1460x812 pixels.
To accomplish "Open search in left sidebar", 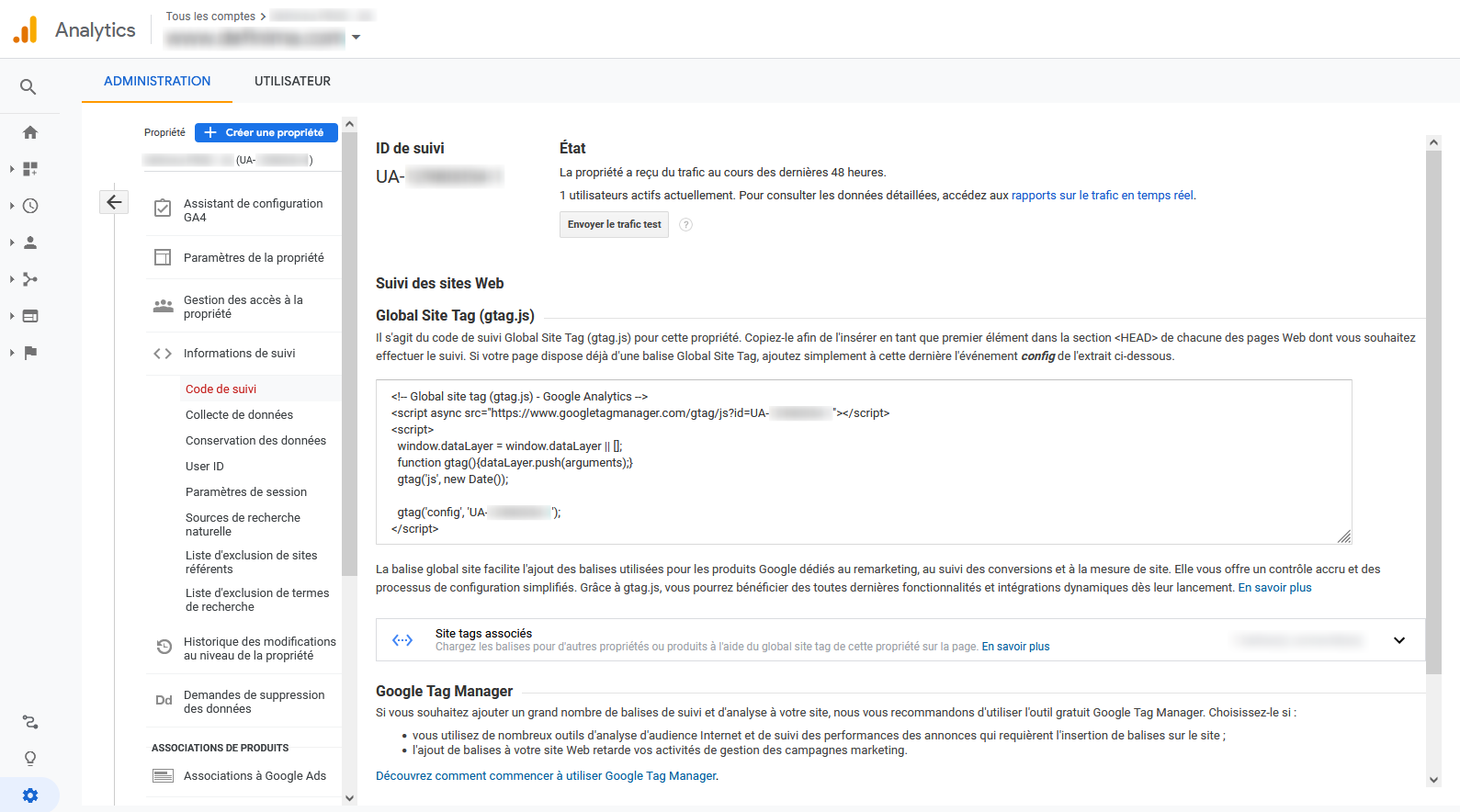I will pyautogui.click(x=28, y=87).
